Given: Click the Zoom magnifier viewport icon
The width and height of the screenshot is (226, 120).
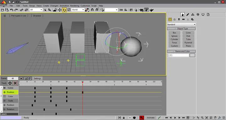Looking at the screenshot, I should point(202,118).
